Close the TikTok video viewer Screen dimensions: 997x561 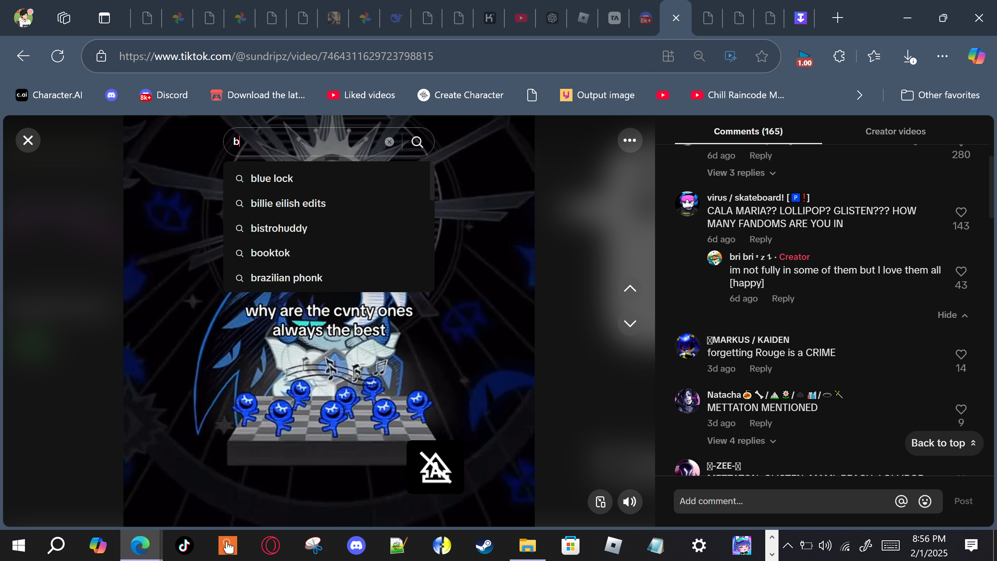(x=28, y=140)
